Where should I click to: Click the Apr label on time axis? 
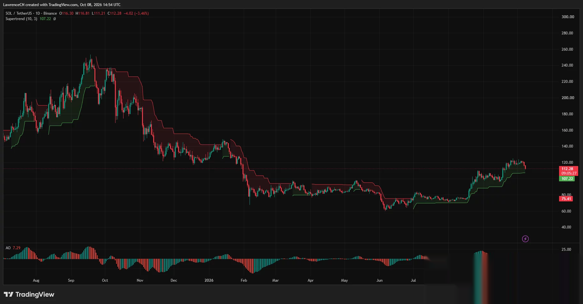click(310, 280)
